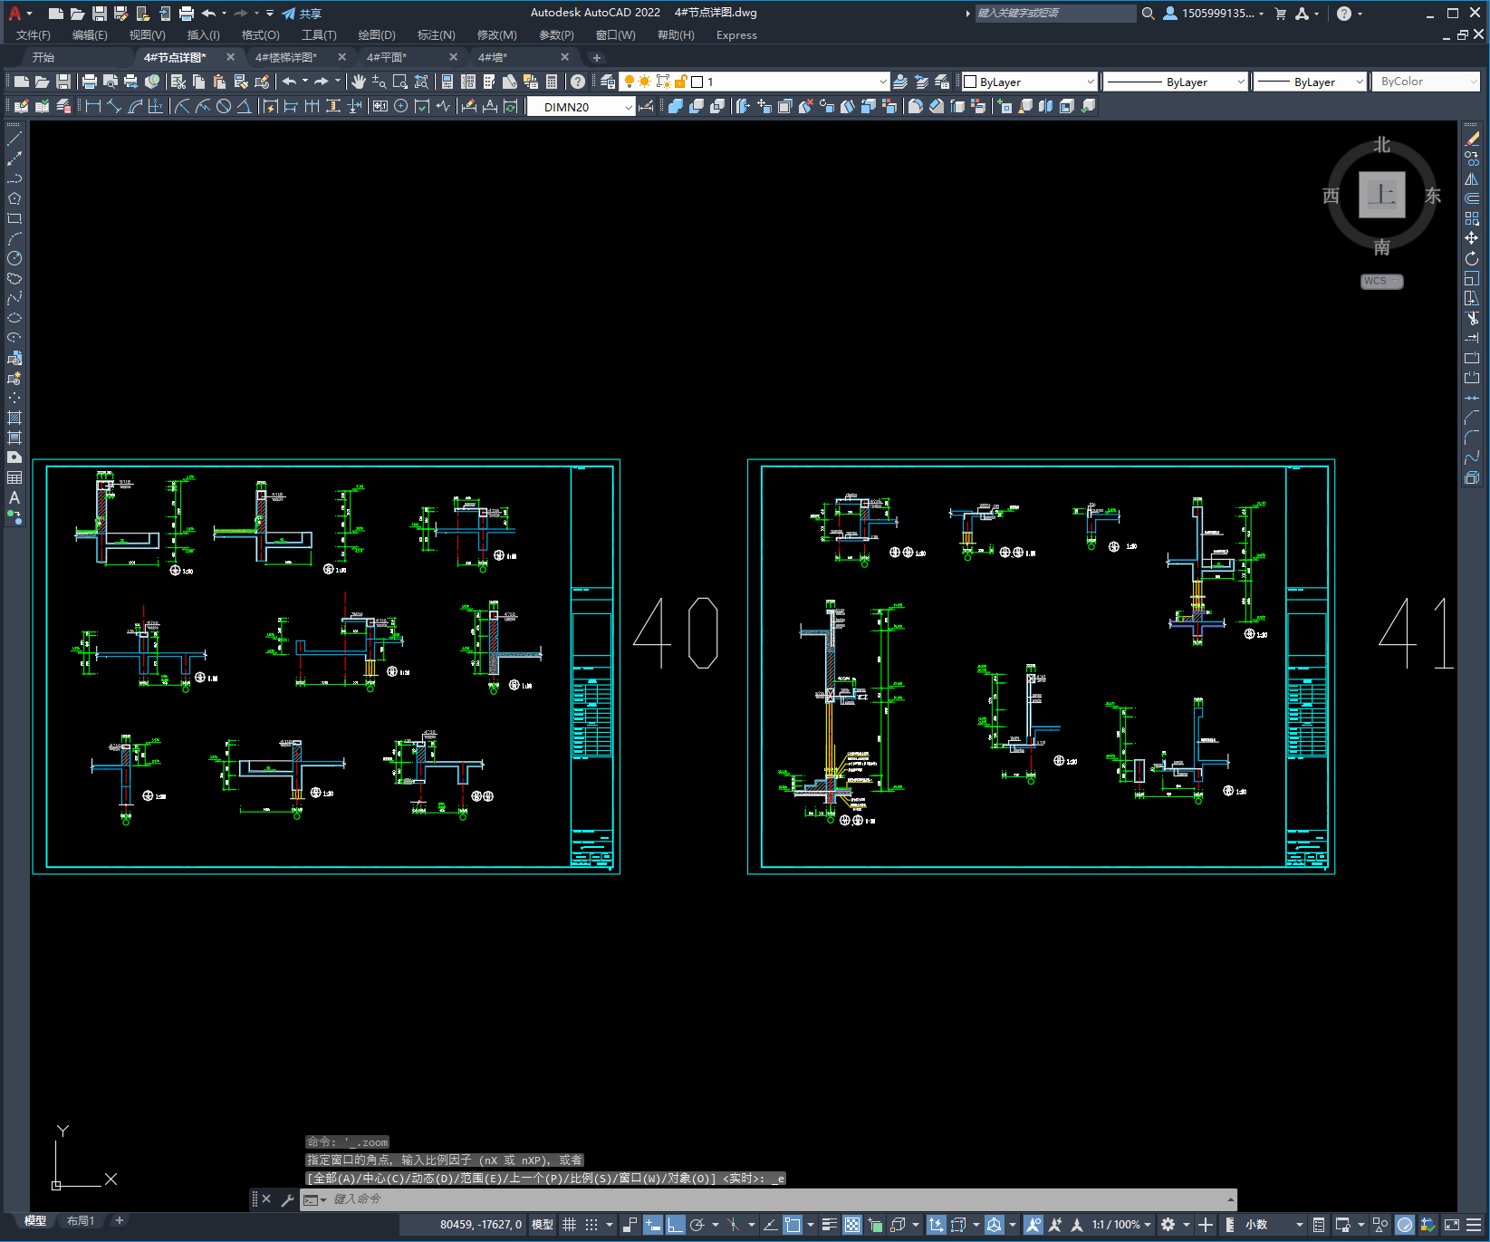The width and height of the screenshot is (1490, 1242).
Task: Toggle object snap in status bar
Action: (x=793, y=1225)
